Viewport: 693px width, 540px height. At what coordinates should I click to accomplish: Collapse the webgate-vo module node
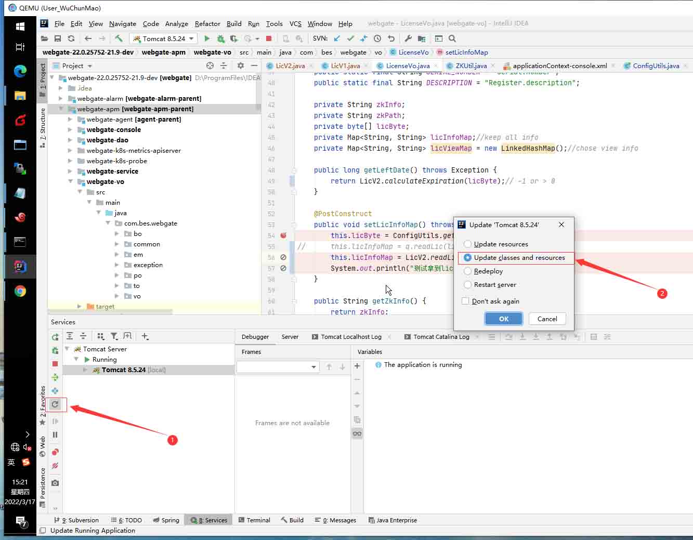(x=70, y=181)
